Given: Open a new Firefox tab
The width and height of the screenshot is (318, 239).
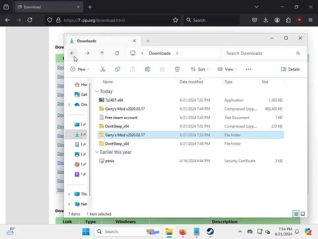Looking at the screenshot, I should [x=90, y=7].
